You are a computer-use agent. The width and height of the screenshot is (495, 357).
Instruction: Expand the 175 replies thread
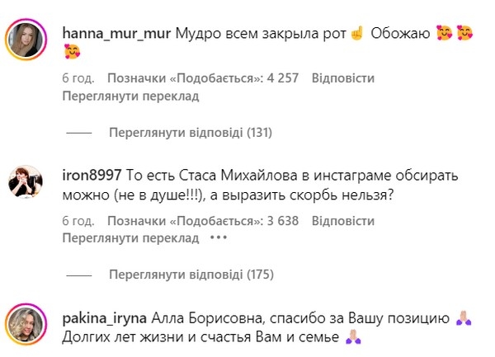tap(191, 275)
